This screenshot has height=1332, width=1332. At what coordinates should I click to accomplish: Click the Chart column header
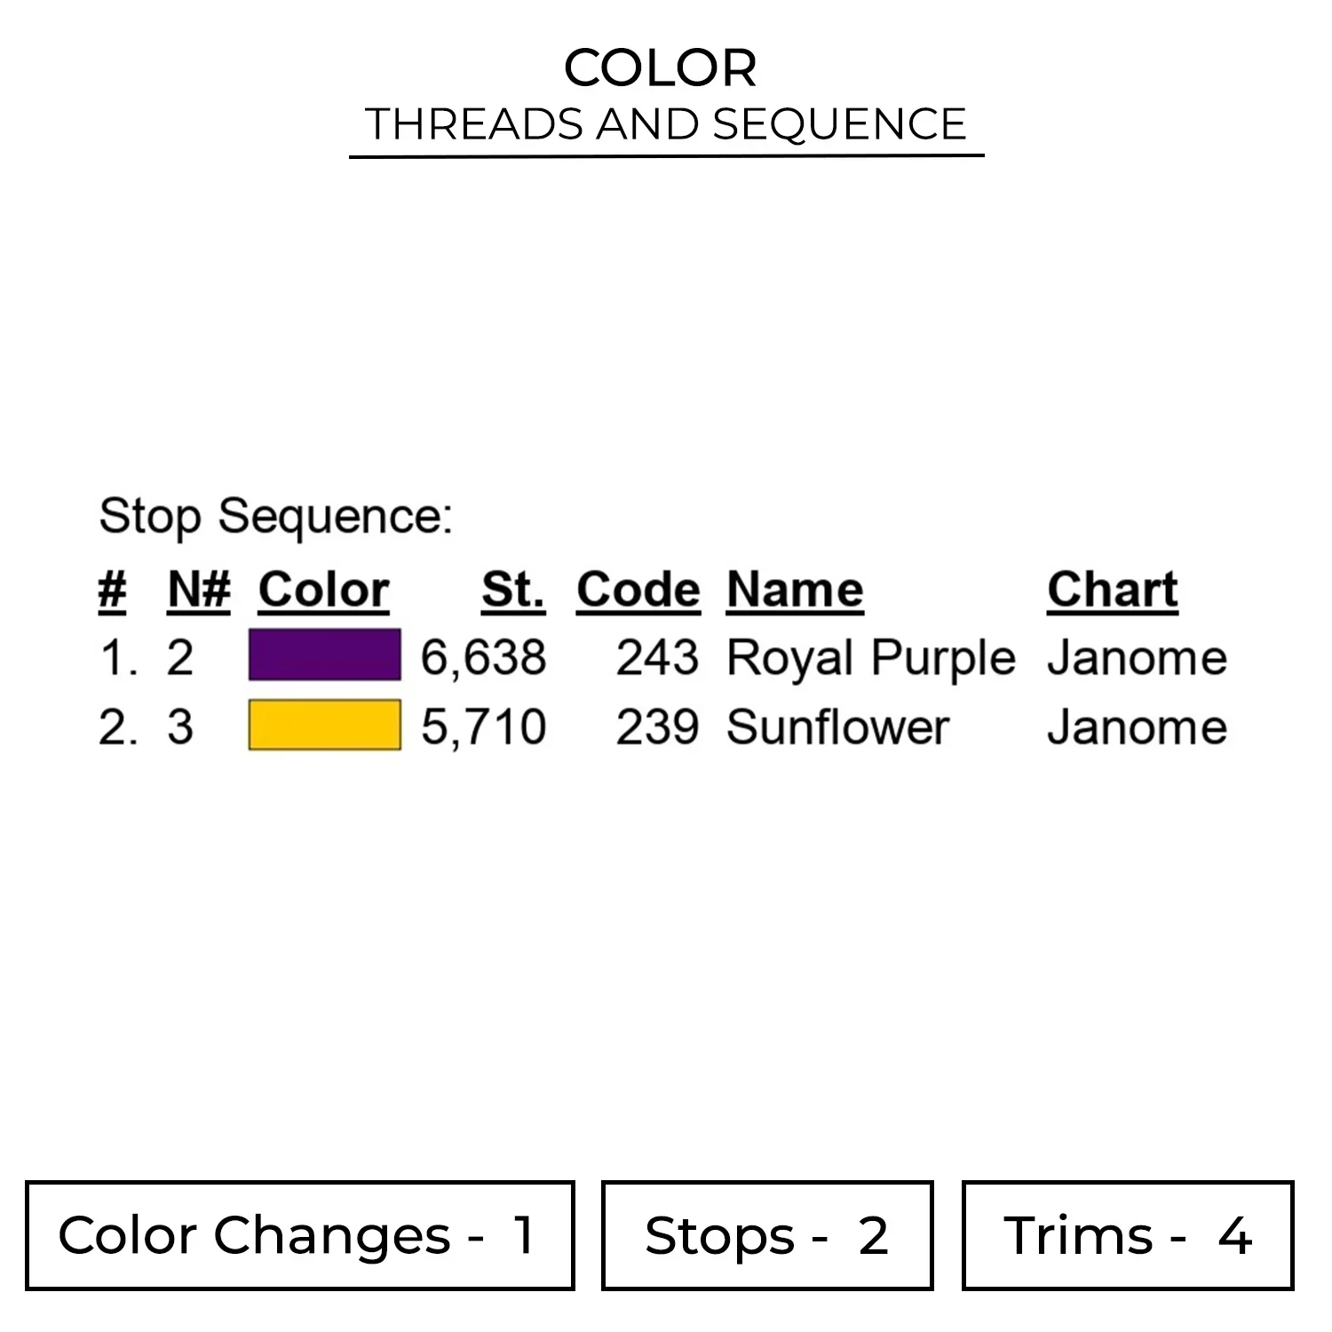pos(1113,590)
